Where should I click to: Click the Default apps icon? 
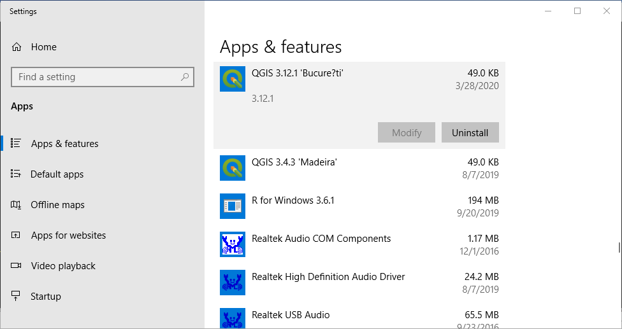tap(16, 174)
